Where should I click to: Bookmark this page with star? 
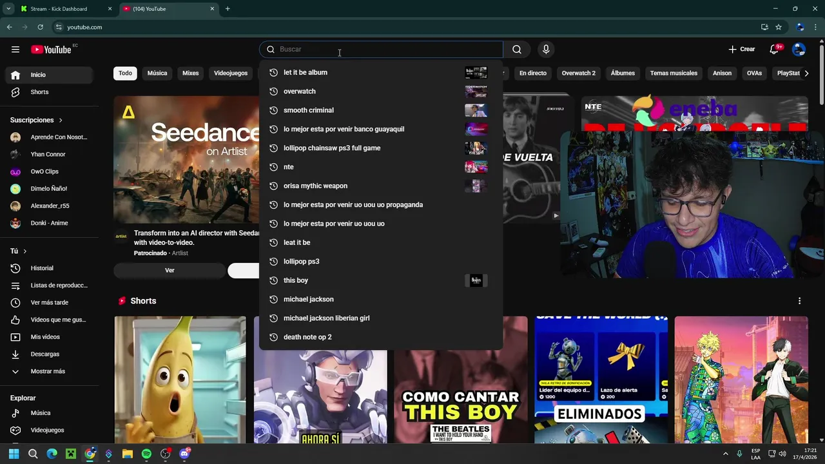(779, 27)
